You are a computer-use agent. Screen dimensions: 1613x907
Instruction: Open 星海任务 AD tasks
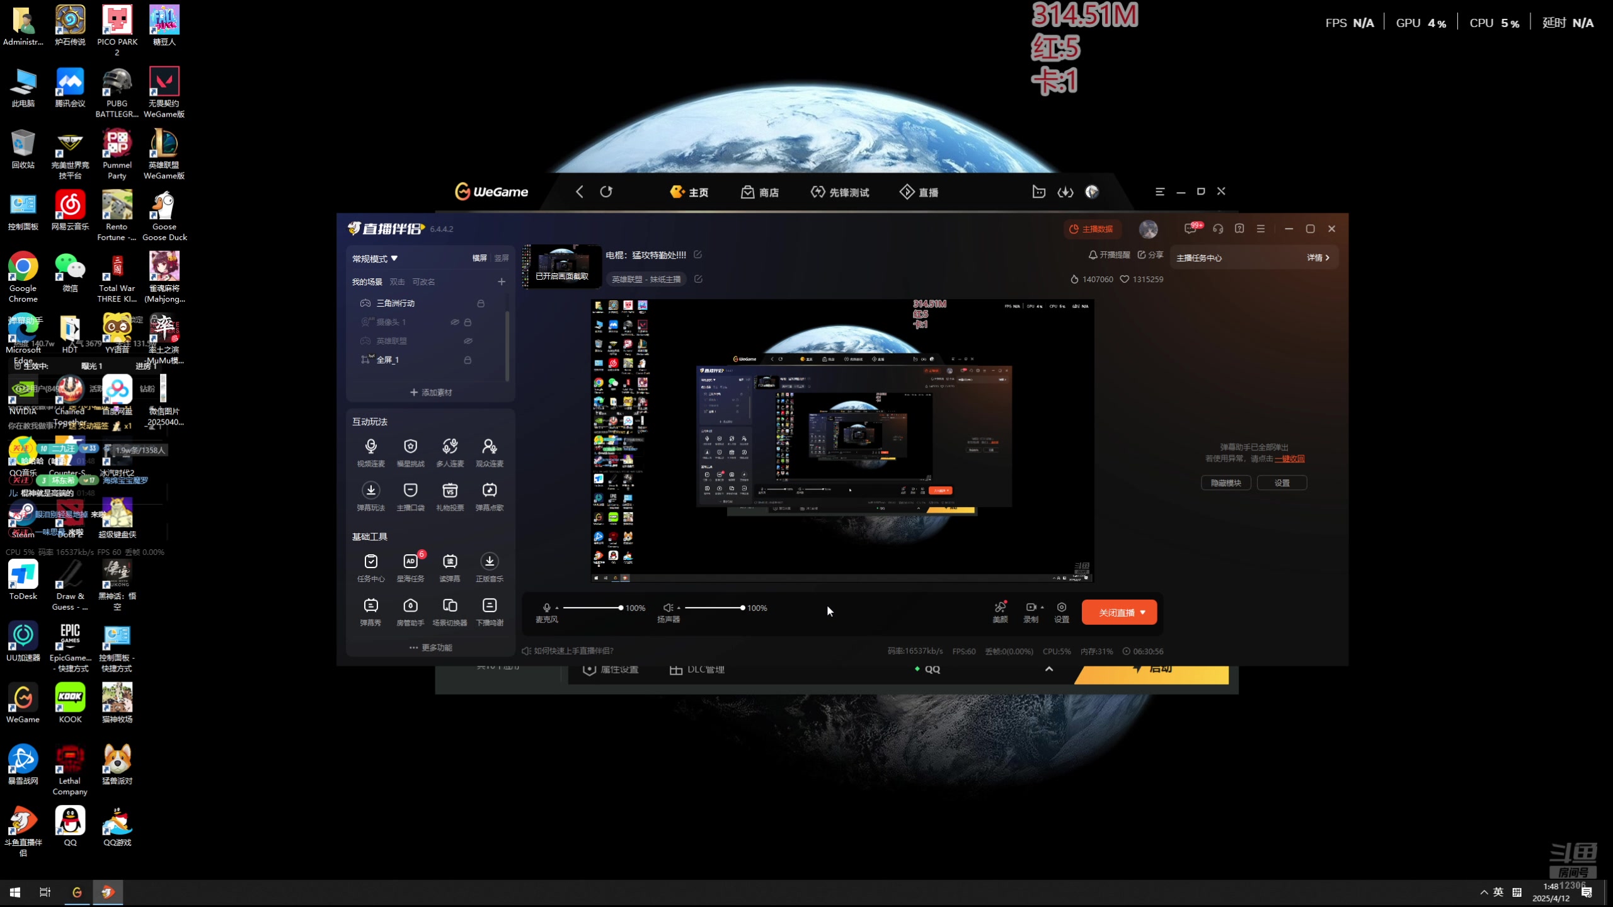(x=410, y=568)
